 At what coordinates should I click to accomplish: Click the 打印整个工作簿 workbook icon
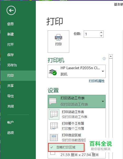pyautogui.click(x=54, y=126)
